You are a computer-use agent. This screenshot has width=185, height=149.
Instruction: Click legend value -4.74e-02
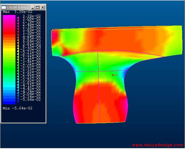[31, 91]
